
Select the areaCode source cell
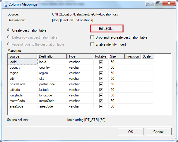[x=23, y=106]
